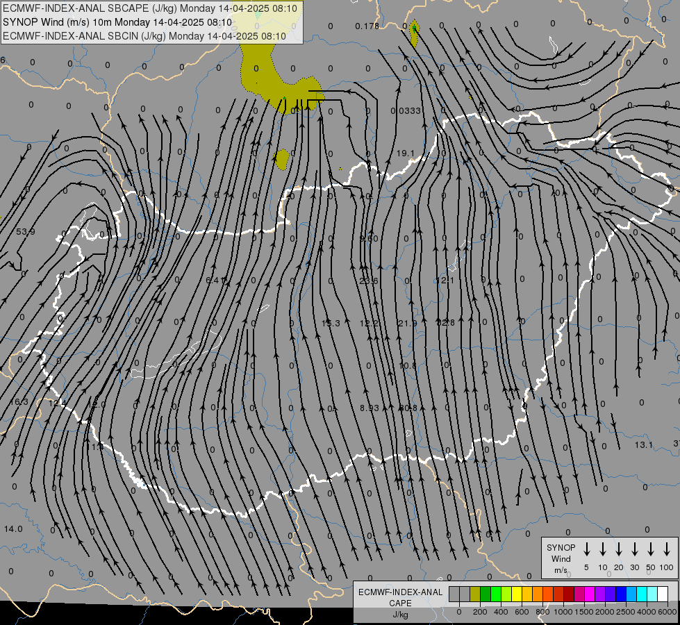Click the wind arrow above 20 m/s

[x=618, y=549]
